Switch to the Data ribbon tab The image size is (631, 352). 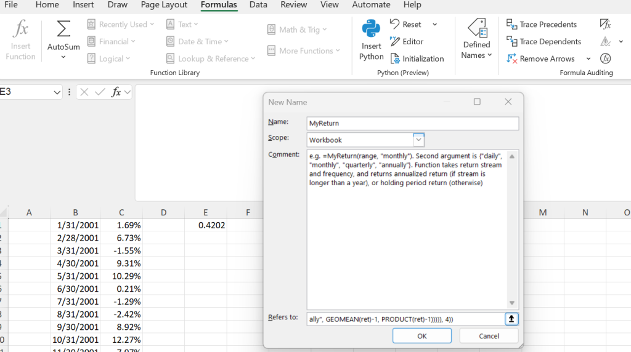258,5
